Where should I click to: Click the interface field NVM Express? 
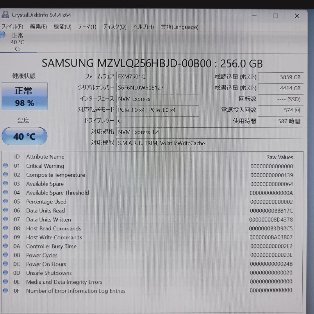click(157, 99)
